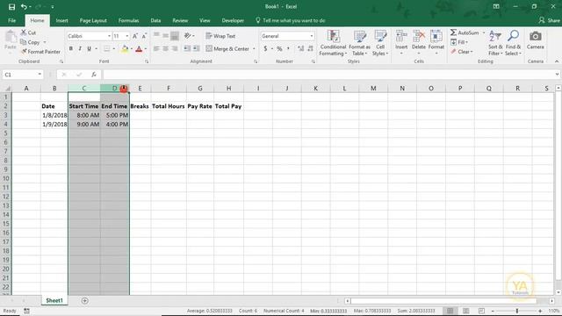Apply the Borders button
The width and height of the screenshot is (562, 316).
pyautogui.click(x=106, y=49)
